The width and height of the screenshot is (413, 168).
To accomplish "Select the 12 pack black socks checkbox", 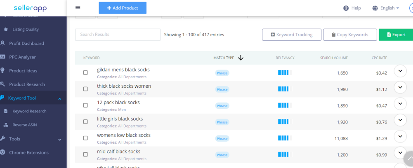I will [x=85, y=105].
